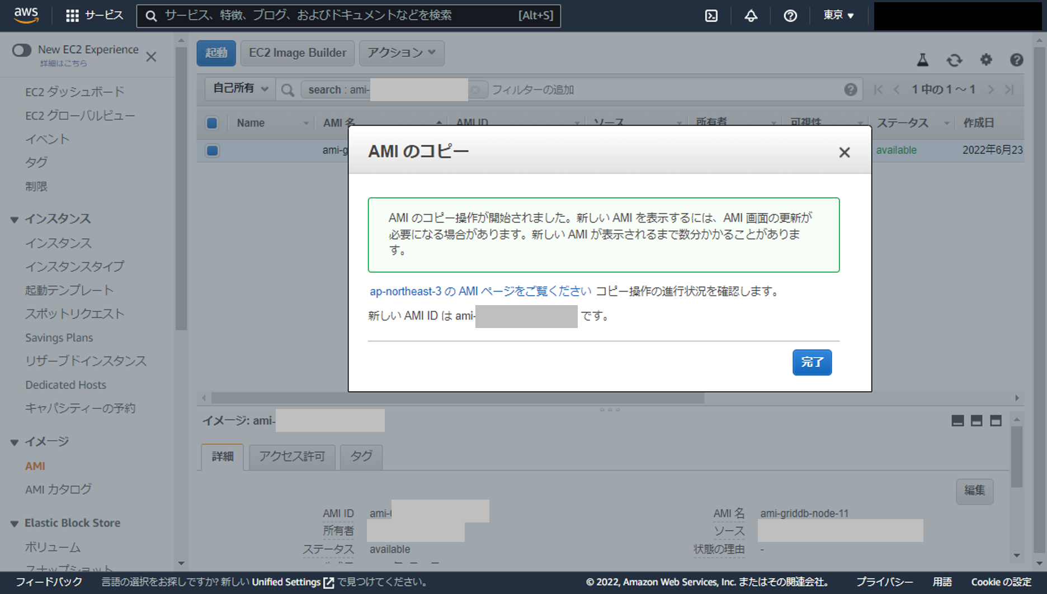This screenshot has width=1047, height=594.
Task: Open 起動テンプレート in sidebar
Action: point(69,290)
